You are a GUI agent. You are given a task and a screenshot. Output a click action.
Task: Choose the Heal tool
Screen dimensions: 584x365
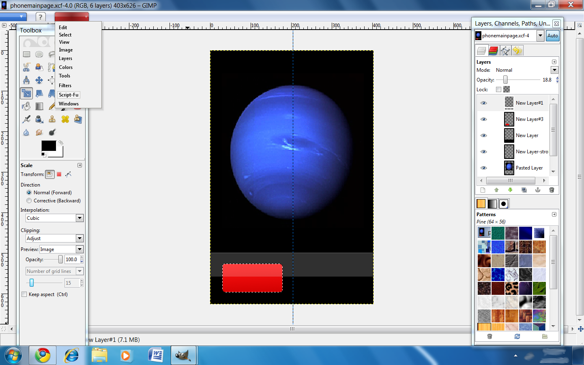[65, 119]
